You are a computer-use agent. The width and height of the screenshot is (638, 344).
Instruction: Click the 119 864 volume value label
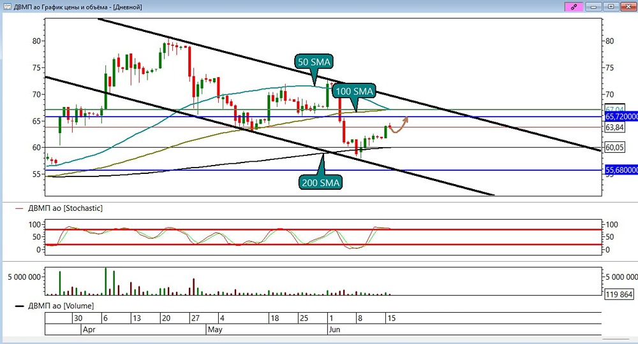(618, 294)
